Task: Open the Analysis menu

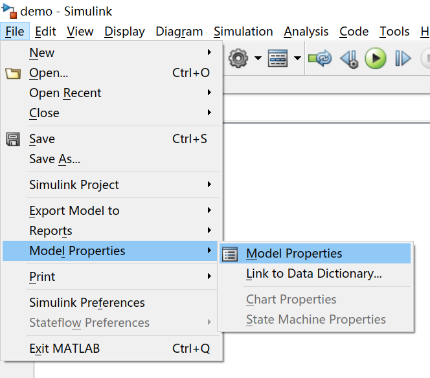Action: (x=306, y=31)
